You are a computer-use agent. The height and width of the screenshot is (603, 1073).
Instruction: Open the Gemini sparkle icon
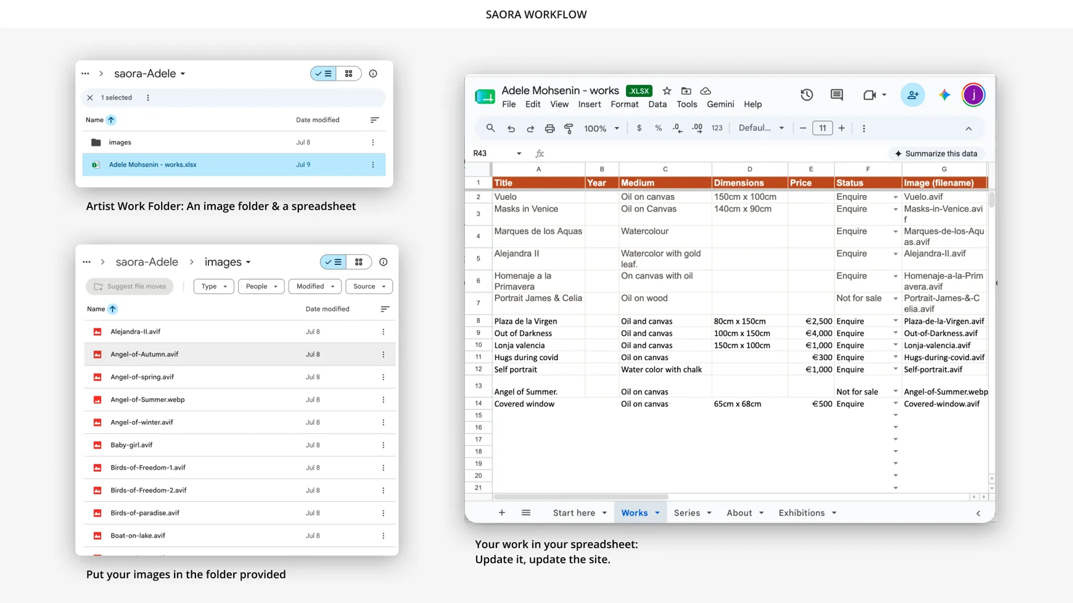pyautogui.click(x=945, y=95)
